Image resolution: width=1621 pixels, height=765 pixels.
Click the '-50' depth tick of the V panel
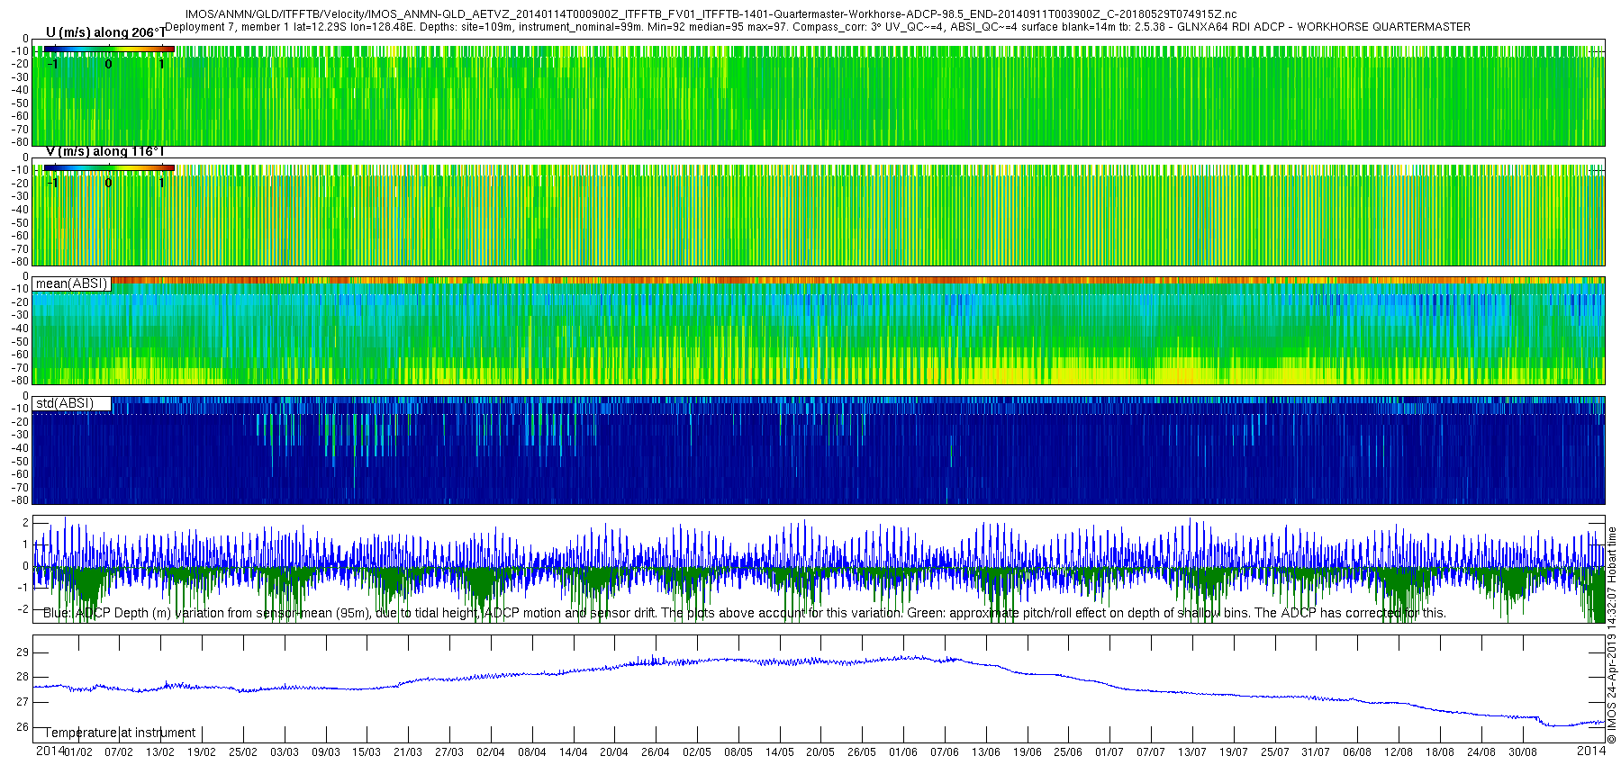(20, 222)
